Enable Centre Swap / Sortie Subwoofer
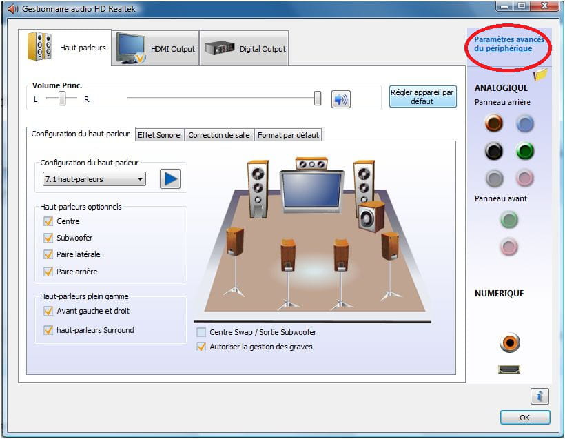The width and height of the screenshot is (565, 439). (201, 332)
